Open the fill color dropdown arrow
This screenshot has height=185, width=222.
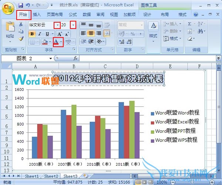[x=50, y=42]
